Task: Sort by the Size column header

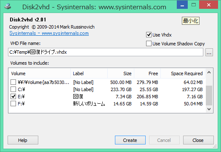Action: pyautogui.click(x=121, y=73)
